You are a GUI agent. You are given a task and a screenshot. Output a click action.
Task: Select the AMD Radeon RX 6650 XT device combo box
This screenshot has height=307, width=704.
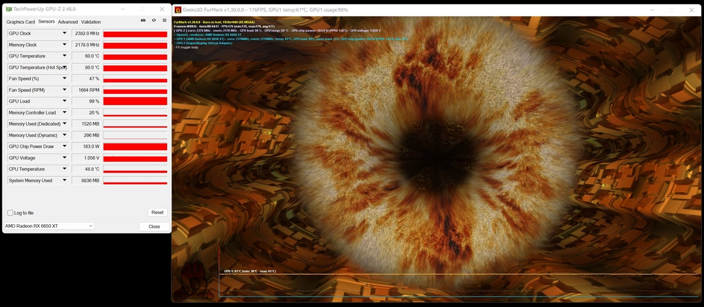[49, 226]
